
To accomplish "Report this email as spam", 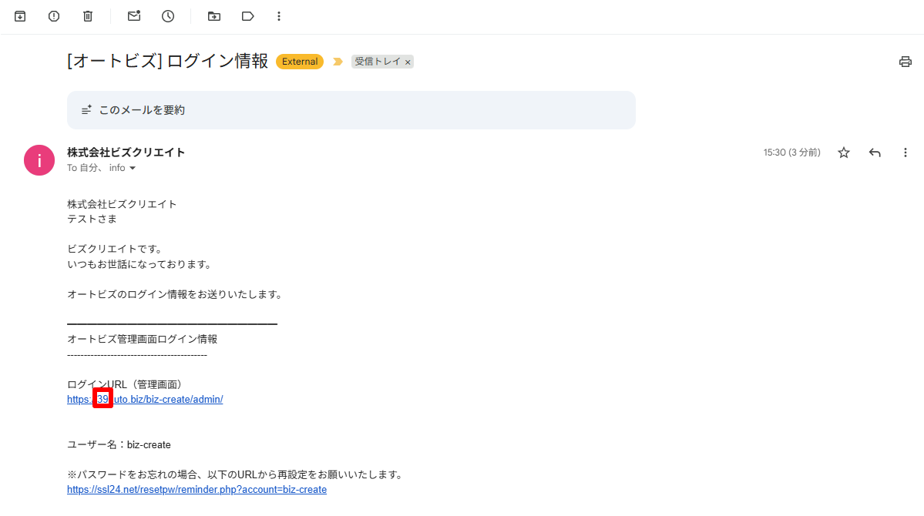I will click(54, 16).
